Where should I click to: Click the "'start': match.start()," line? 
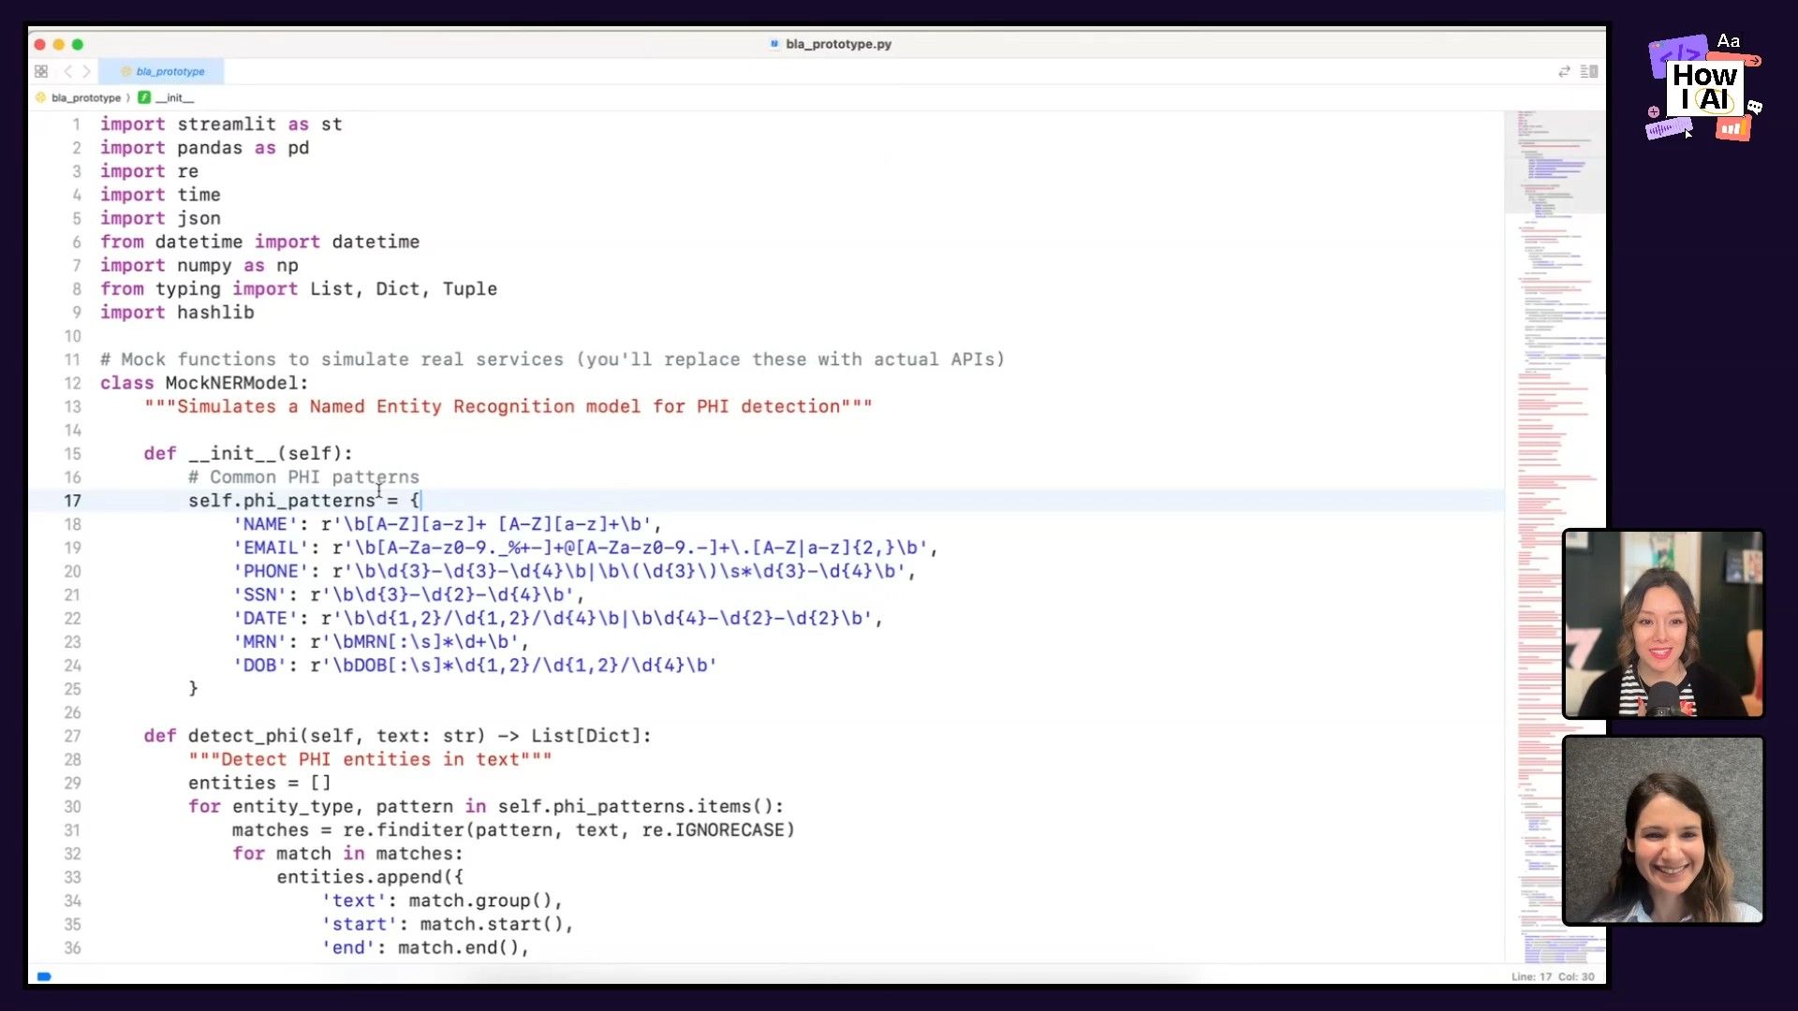click(x=448, y=924)
